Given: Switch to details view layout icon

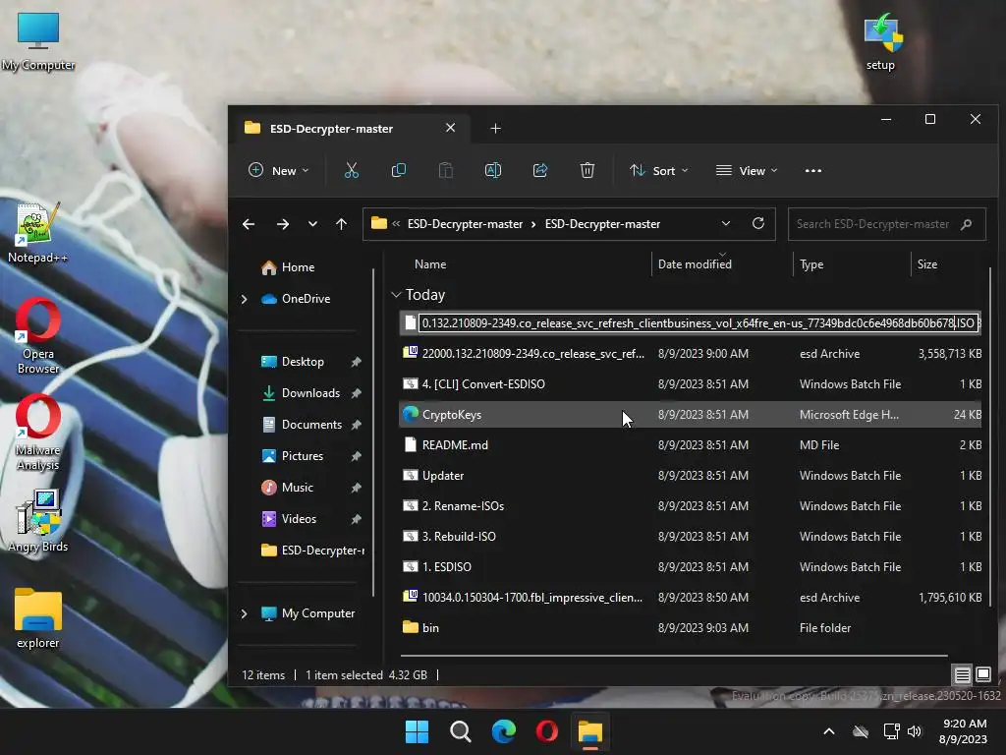Looking at the screenshot, I should (963, 674).
